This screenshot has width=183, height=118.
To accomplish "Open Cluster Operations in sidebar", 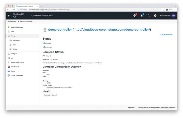I will coord(17,75).
